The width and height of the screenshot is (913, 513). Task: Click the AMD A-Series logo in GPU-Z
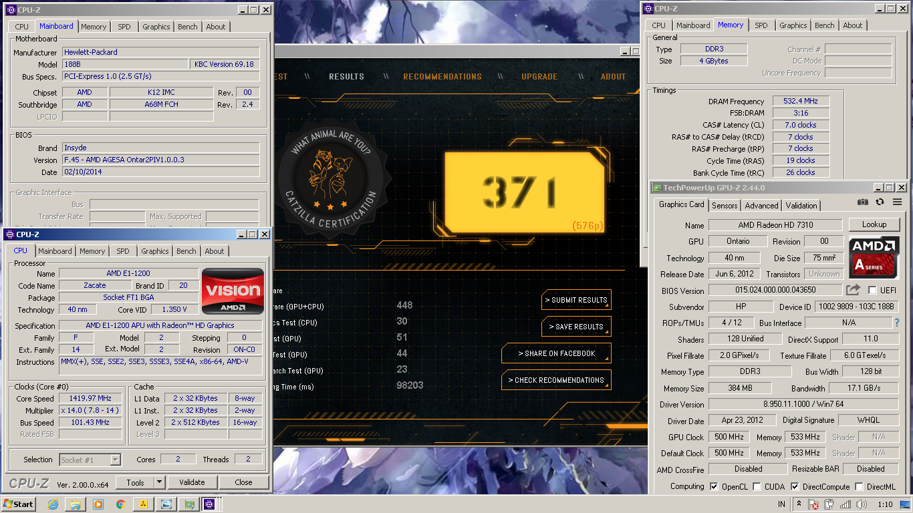click(x=874, y=257)
